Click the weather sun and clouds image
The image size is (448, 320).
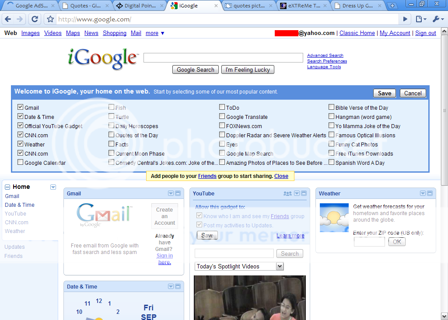[334, 218]
